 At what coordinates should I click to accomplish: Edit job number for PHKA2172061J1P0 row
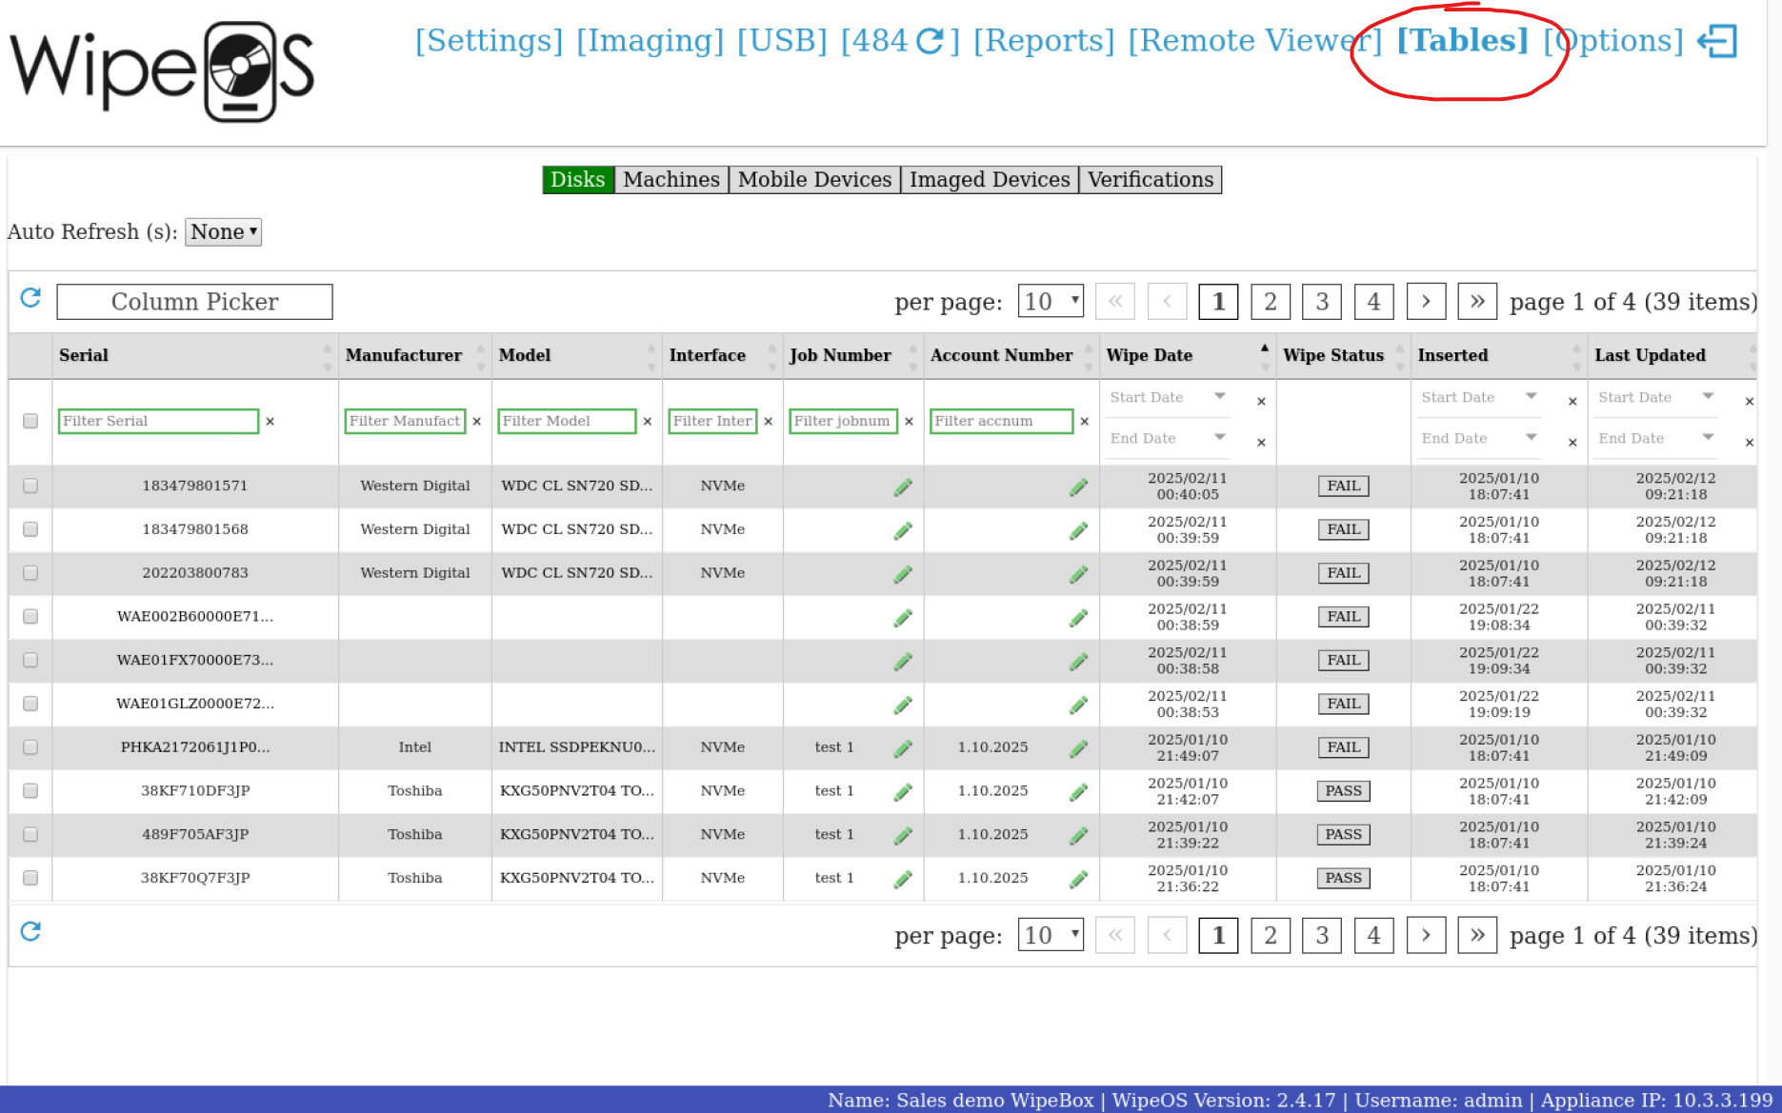[903, 748]
